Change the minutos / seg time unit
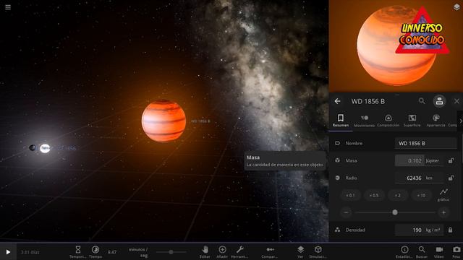The height and width of the screenshot is (260, 463). click(x=138, y=252)
